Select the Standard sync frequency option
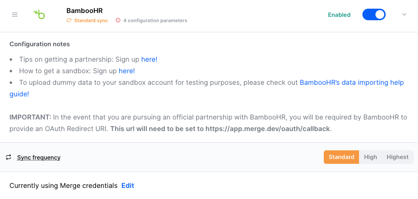 (341, 157)
